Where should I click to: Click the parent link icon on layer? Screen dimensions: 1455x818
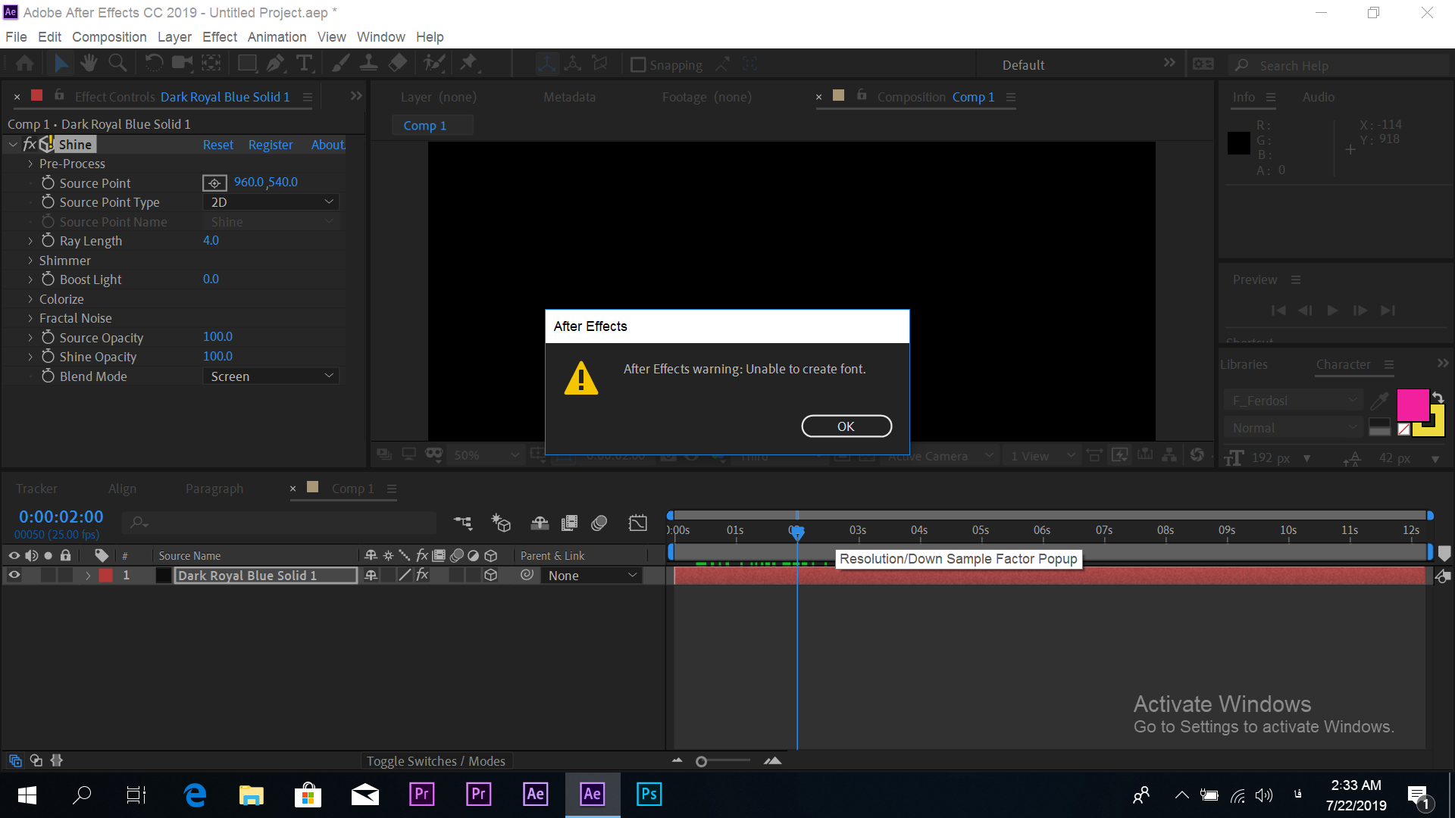tap(527, 576)
